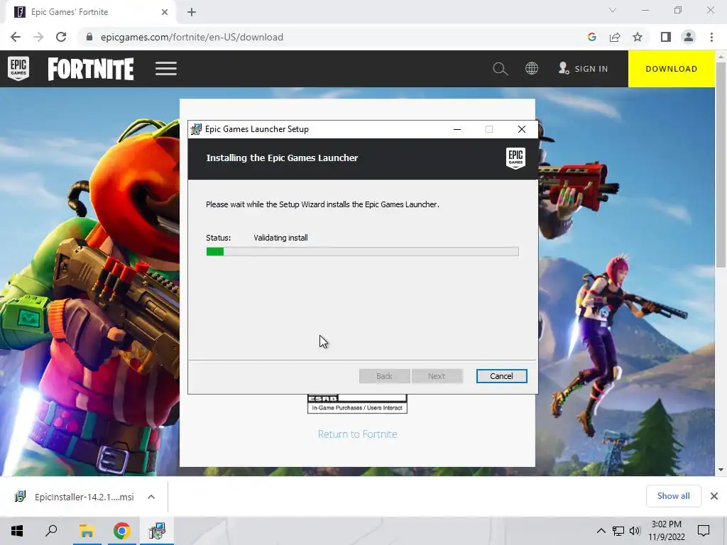
Task: Click the Fortnite wordmark logo
Action: pos(91,69)
